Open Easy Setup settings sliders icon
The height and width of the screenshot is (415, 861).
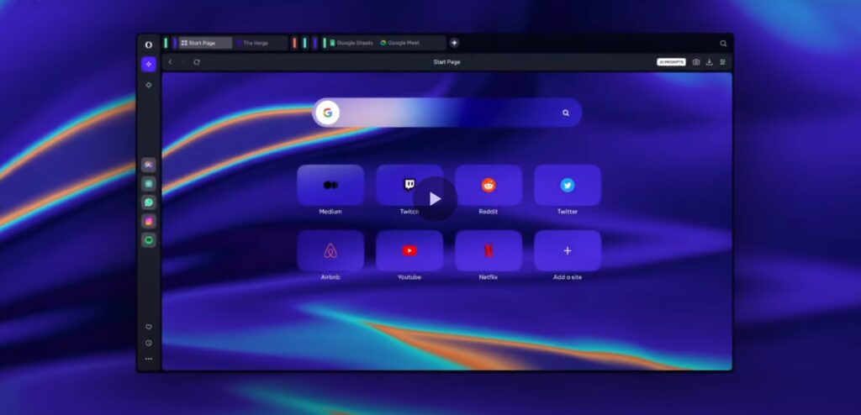click(722, 62)
